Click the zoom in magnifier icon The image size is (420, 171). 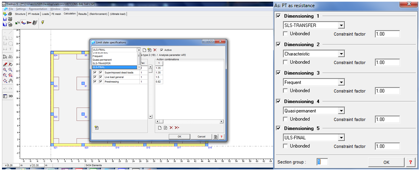(5, 70)
